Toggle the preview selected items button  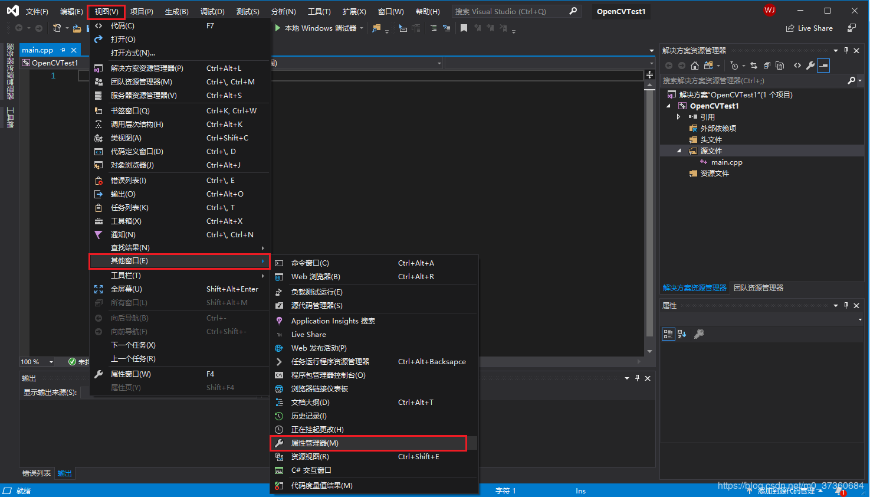pos(823,66)
